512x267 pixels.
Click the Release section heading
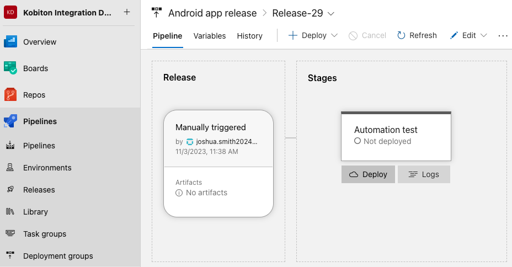pos(180,77)
